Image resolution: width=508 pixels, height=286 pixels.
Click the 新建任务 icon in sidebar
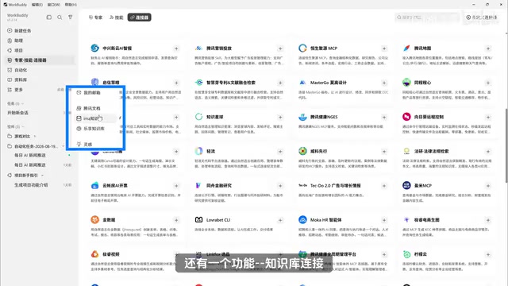(10, 30)
